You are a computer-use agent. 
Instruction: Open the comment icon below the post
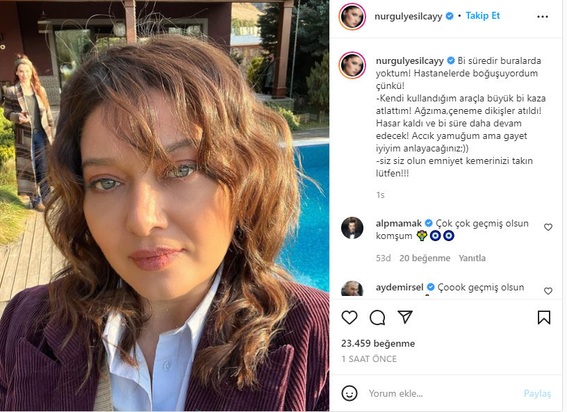[x=377, y=317]
